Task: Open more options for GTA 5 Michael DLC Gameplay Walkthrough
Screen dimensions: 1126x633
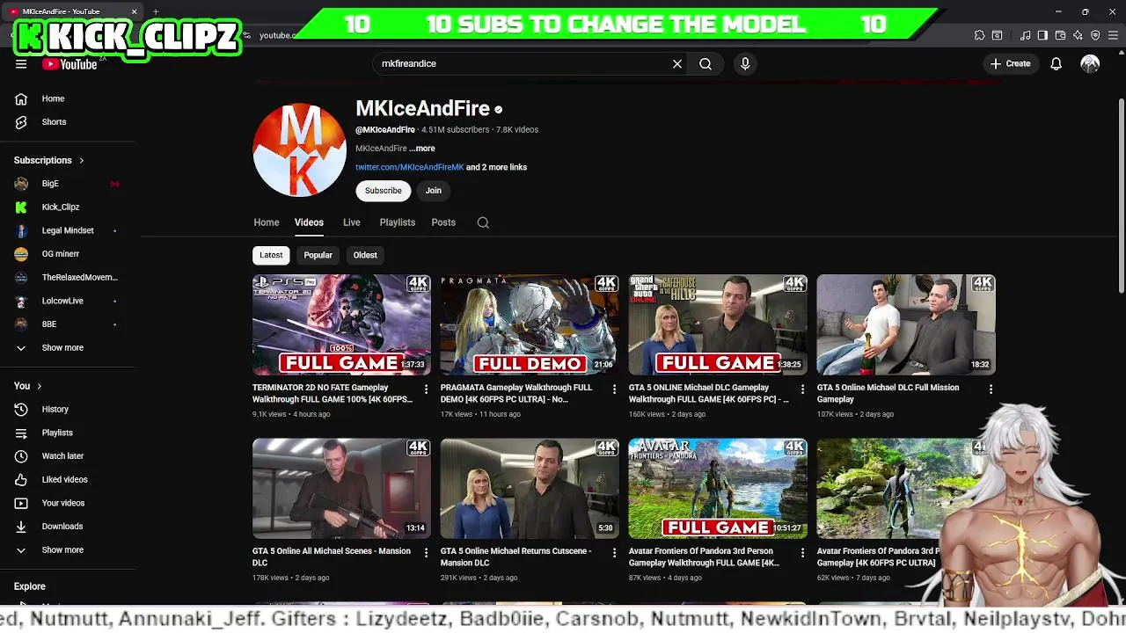Action: pos(802,389)
